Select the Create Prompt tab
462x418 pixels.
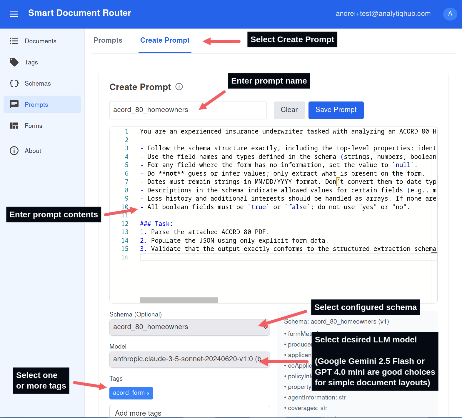[x=165, y=40]
